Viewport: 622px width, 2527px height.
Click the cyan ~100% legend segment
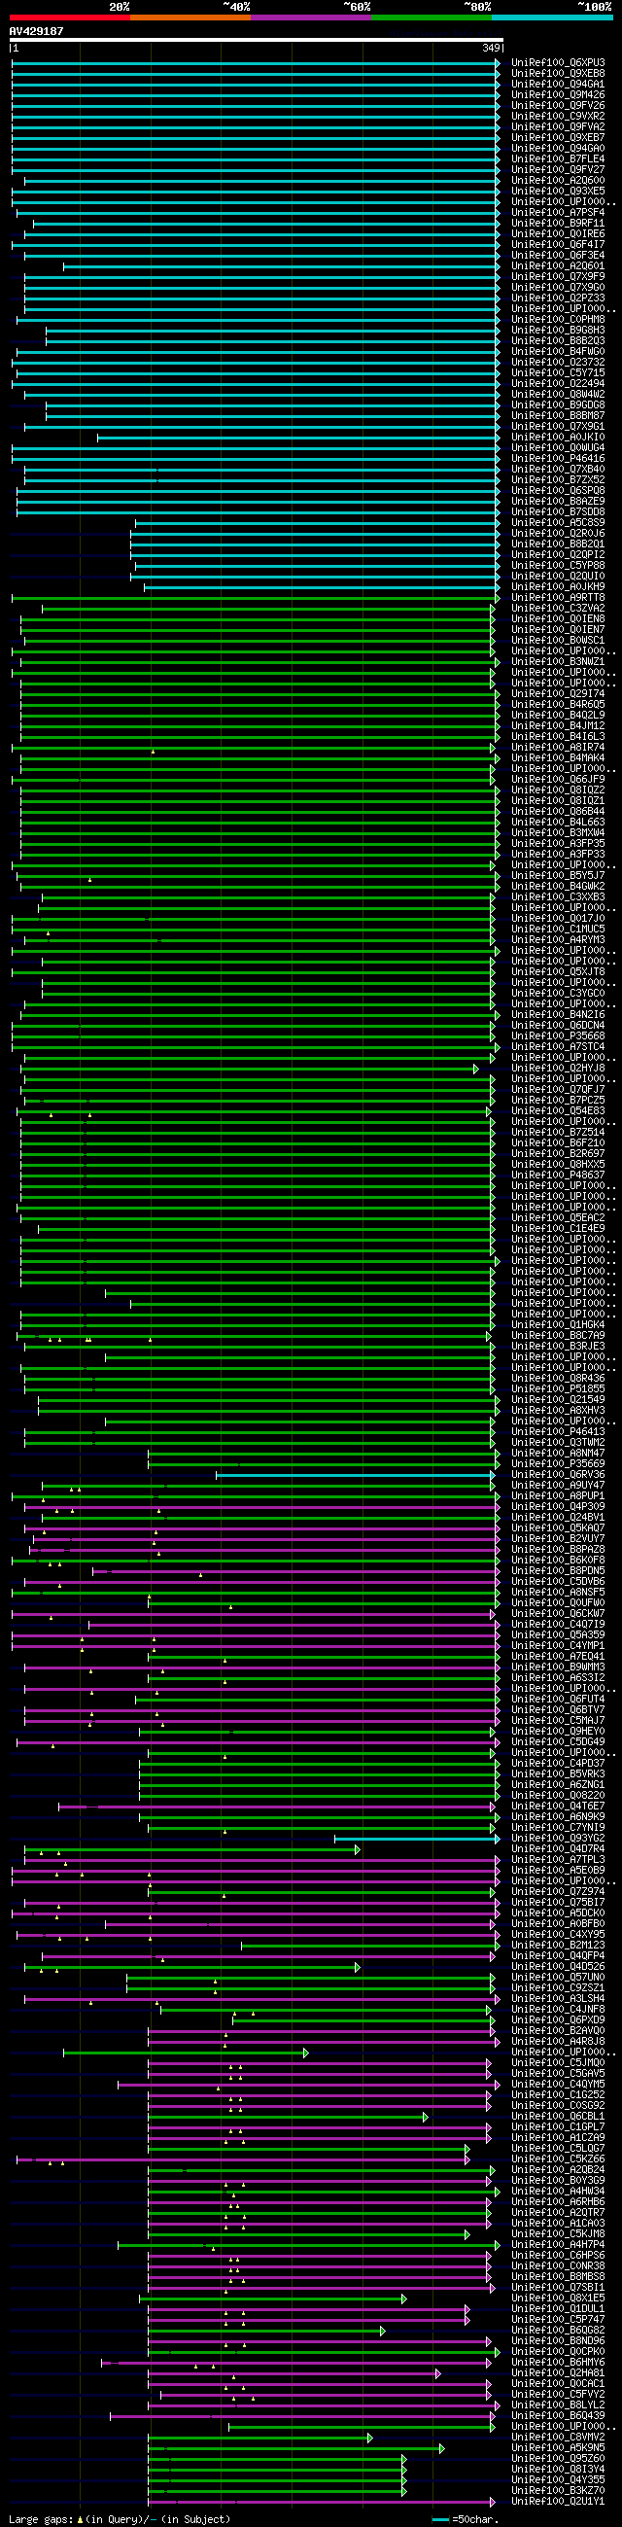551,18
